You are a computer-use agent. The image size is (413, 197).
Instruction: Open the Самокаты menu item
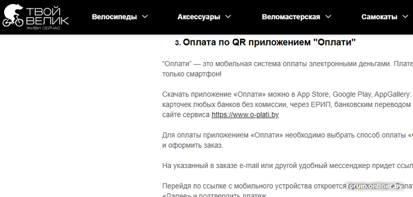pyautogui.click(x=379, y=17)
